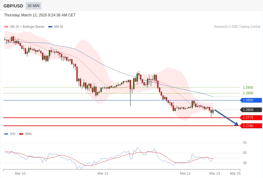Screen dimensions: 263x178
Task: Click the blue downward forecast arrow head
Action: 236,124
